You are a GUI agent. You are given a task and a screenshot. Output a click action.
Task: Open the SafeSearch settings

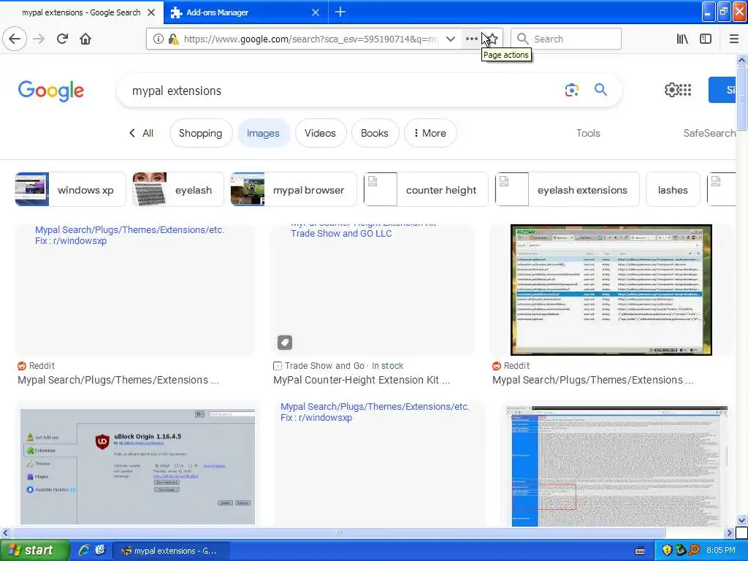(x=709, y=133)
